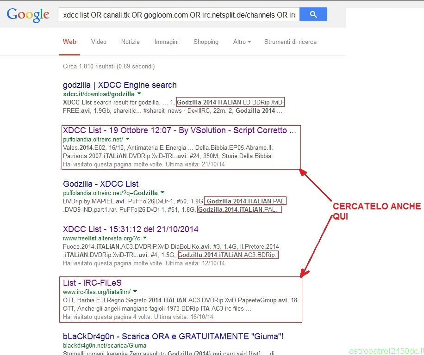Open the 'XDCC List - 19 Ottobre 12:07' result
The image size is (424, 355).
(x=180, y=130)
